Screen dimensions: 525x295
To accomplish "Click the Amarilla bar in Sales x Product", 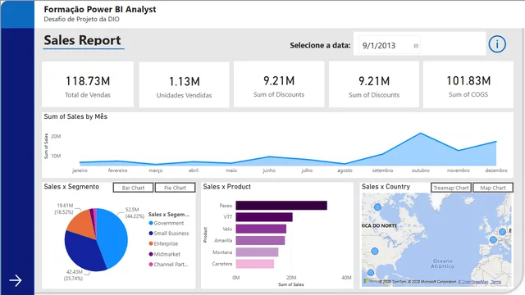I will pos(260,240).
